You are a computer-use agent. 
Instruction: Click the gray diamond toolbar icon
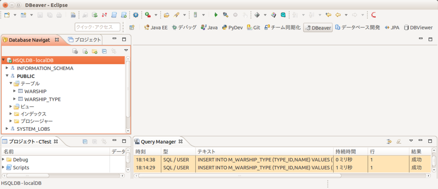(257, 15)
